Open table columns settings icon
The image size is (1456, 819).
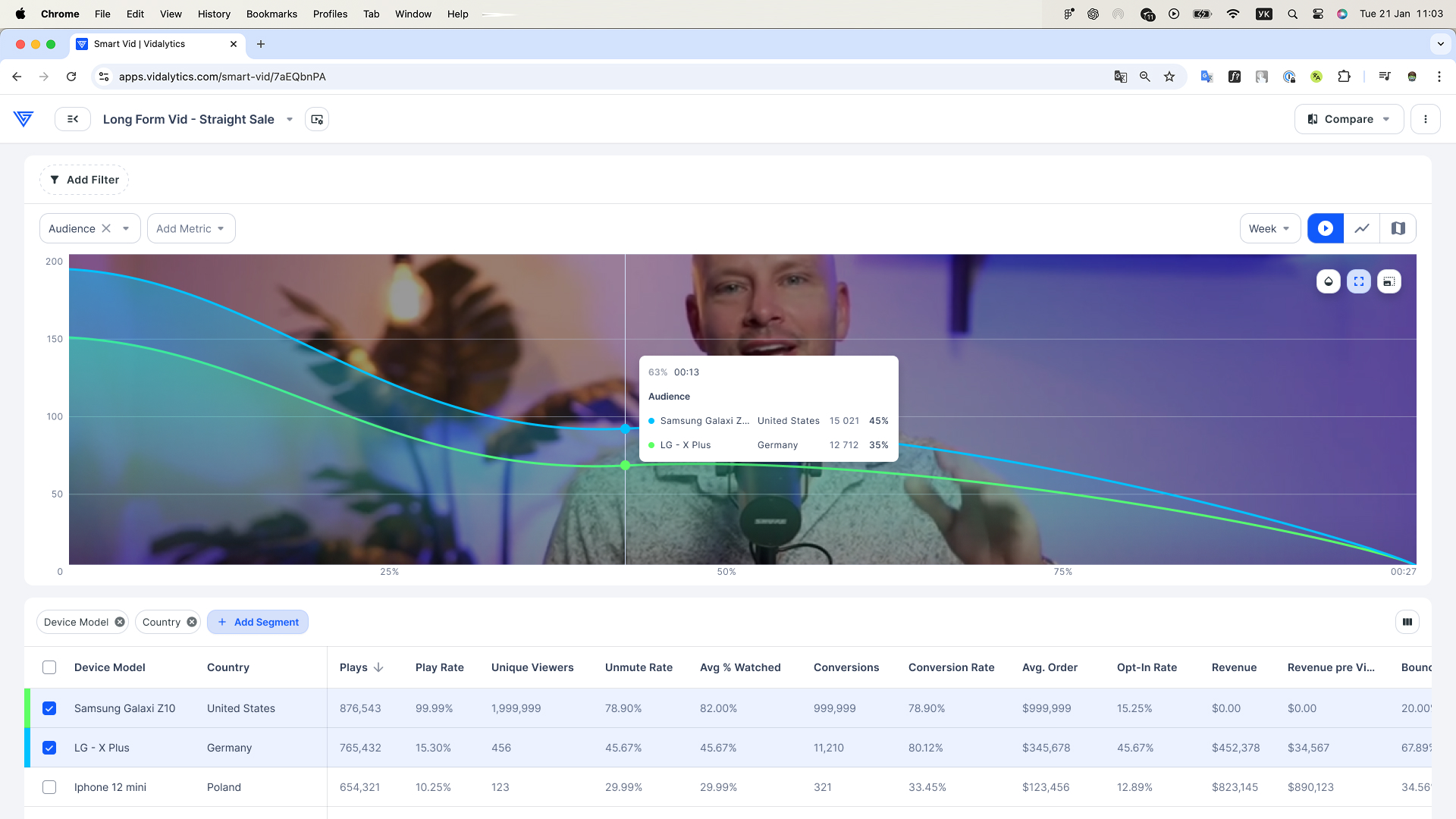1407,622
